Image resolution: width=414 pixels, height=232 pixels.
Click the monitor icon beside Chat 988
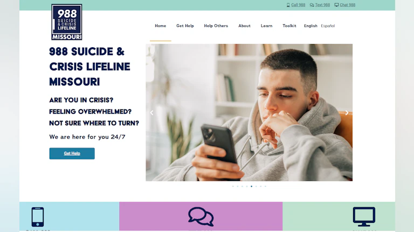point(336,5)
